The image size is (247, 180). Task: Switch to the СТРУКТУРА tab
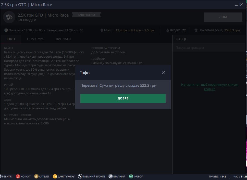click(x=35, y=39)
